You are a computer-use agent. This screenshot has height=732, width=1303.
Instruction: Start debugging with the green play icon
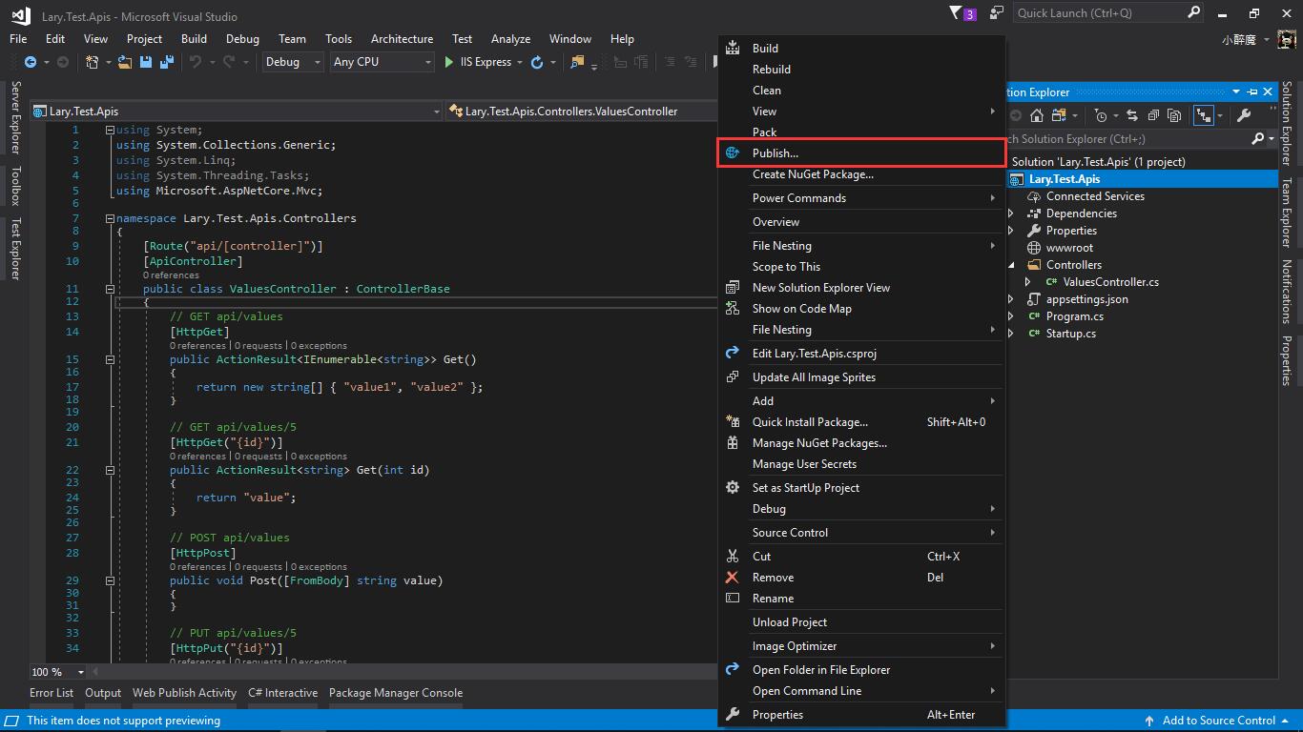point(449,62)
